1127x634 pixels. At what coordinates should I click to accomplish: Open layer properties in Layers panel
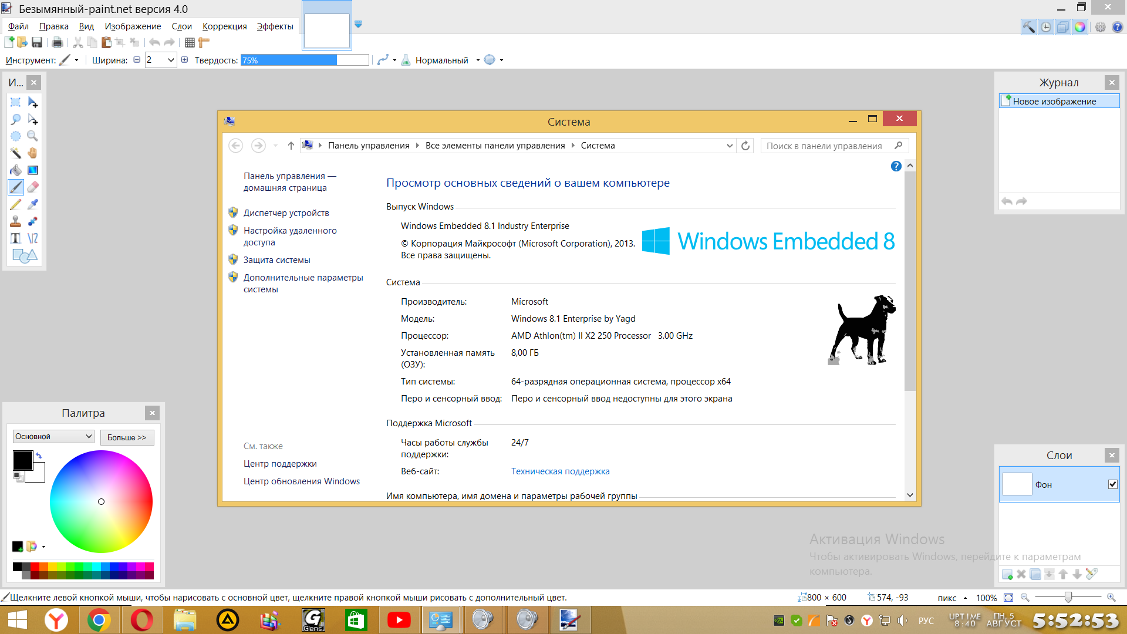point(1092,574)
